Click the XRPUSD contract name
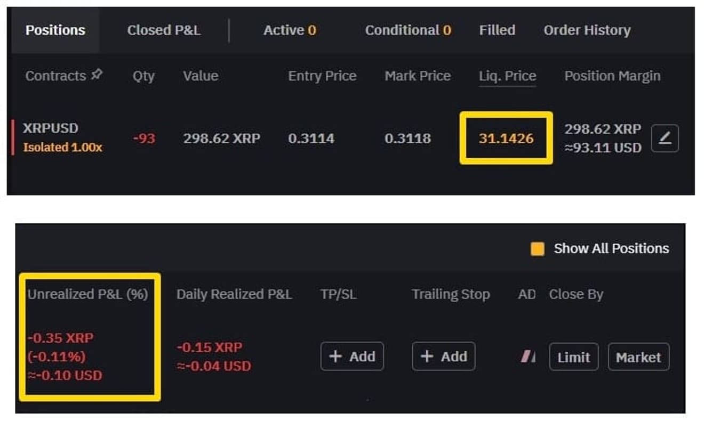Viewport: 704px width, 421px height. 50,128
